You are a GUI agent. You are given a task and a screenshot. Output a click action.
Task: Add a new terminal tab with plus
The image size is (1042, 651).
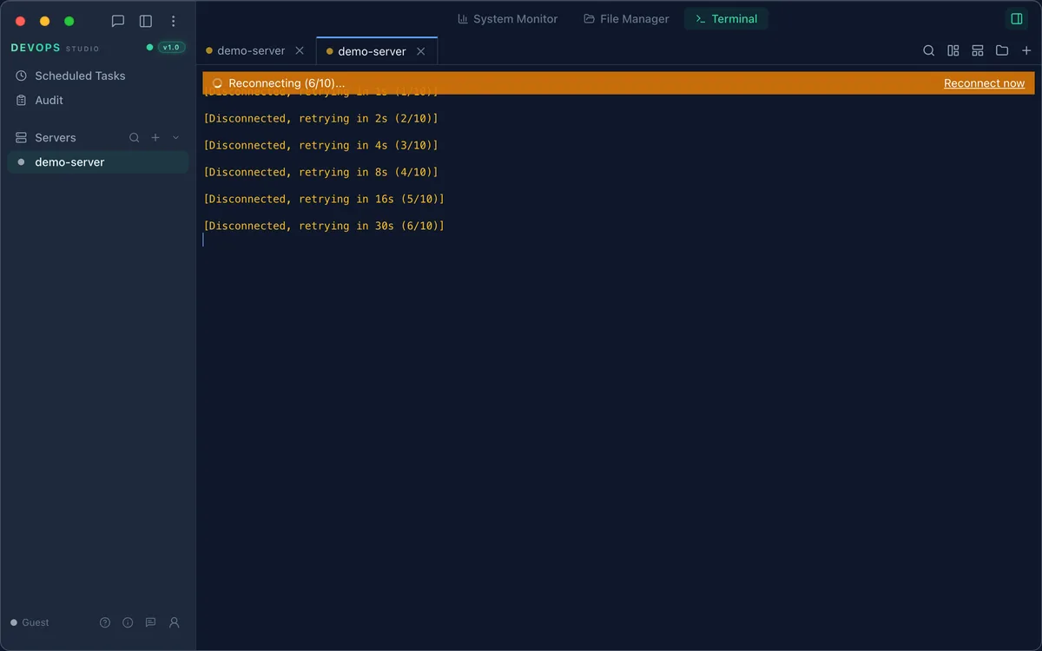point(1026,51)
